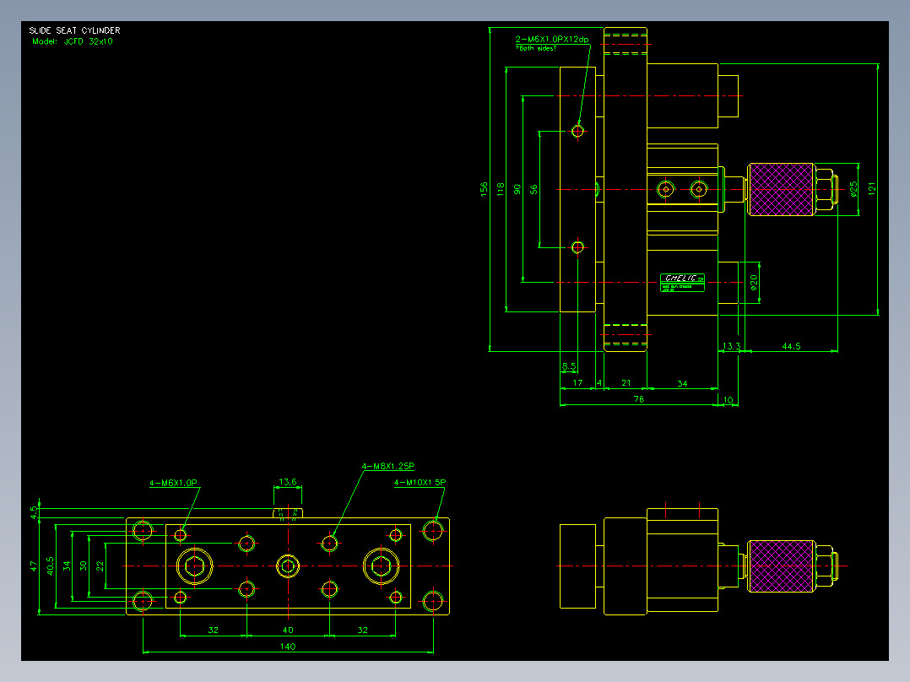Pick the 40.5 dimension value

coord(51,566)
